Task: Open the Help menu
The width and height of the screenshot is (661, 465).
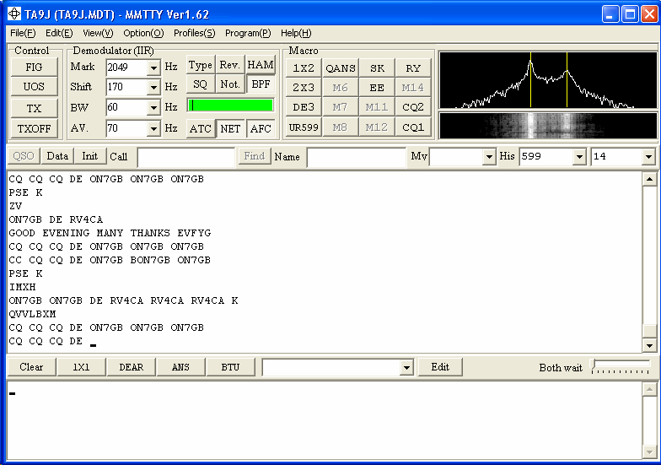Action: [x=296, y=33]
